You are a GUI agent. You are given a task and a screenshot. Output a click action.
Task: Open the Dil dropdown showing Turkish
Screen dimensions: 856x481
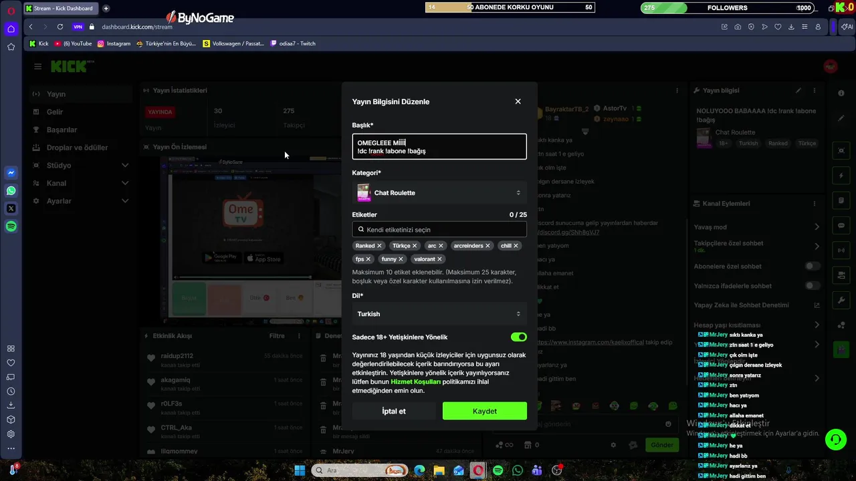click(439, 313)
